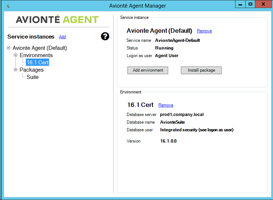Select the Packages tree item

tap(31, 70)
